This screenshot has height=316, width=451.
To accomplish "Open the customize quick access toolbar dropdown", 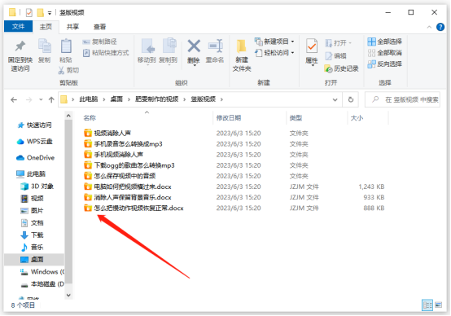I will coord(50,13).
